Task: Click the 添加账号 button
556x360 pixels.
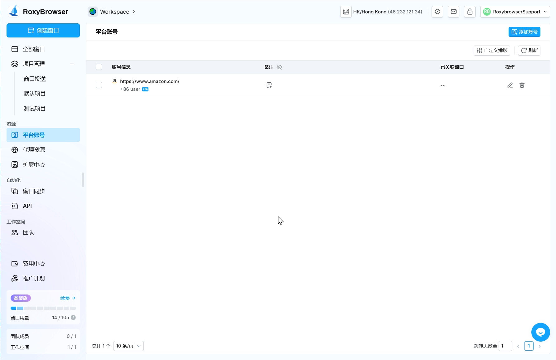Action: [x=524, y=32]
